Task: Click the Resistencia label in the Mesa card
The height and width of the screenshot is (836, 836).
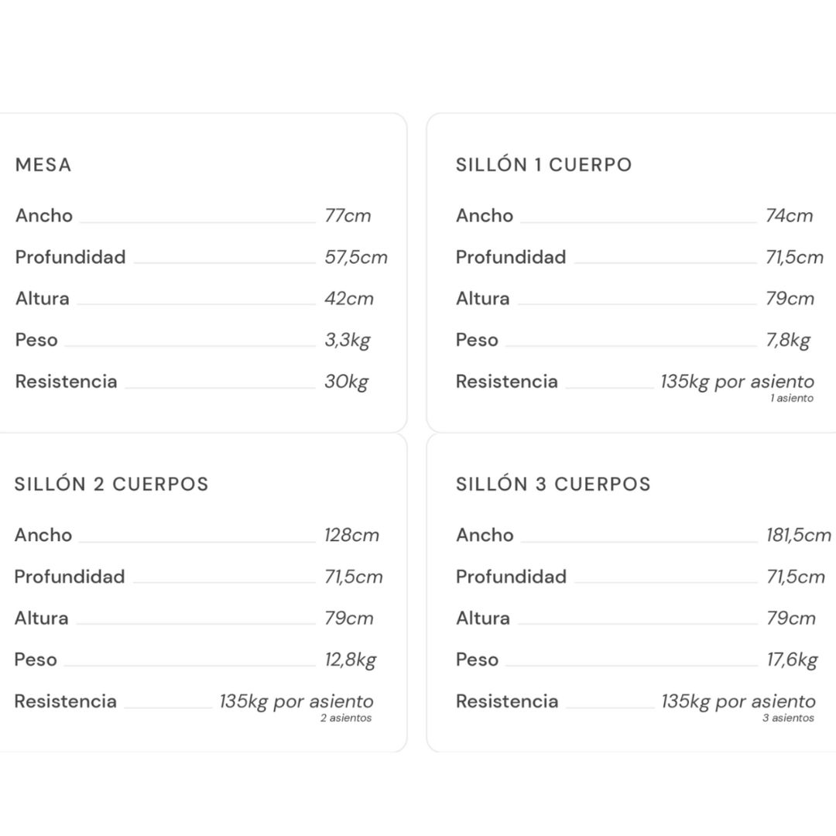Action: [66, 382]
